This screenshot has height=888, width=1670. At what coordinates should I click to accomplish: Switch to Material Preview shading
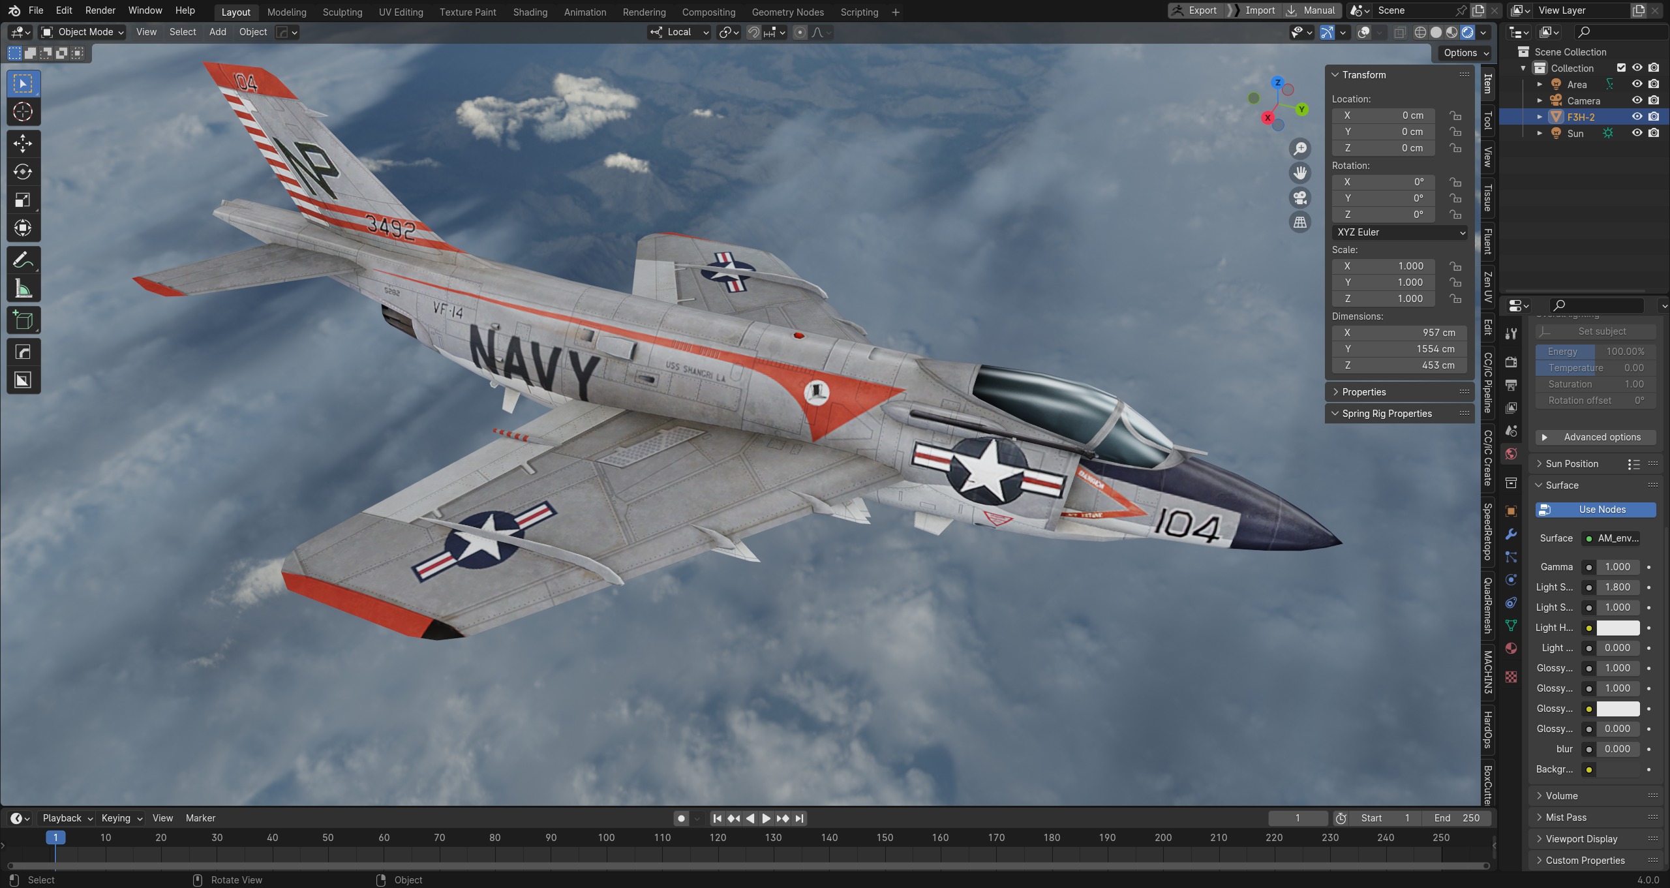tap(1451, 33)
